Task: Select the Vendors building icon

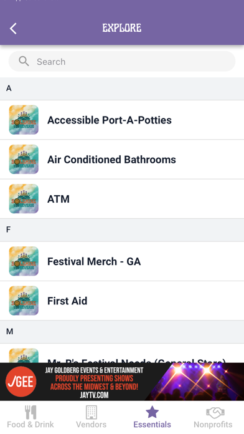Action: [91, 412]
